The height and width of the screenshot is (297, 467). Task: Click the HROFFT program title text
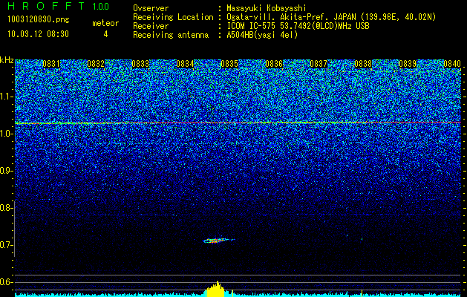pos(46,6)
